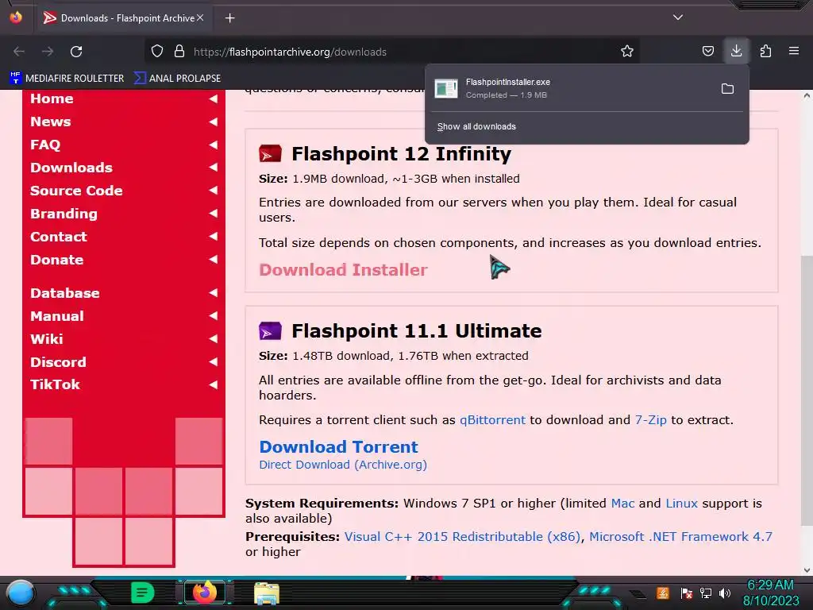This screenshot has width=813, height=610.
Task: Open the Start orb on the taskbar
Action: tap(20, 593)
